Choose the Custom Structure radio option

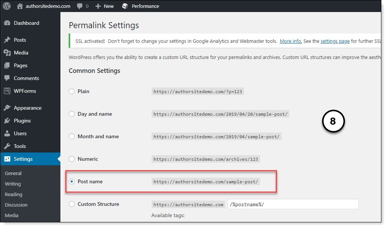(72, 204)
